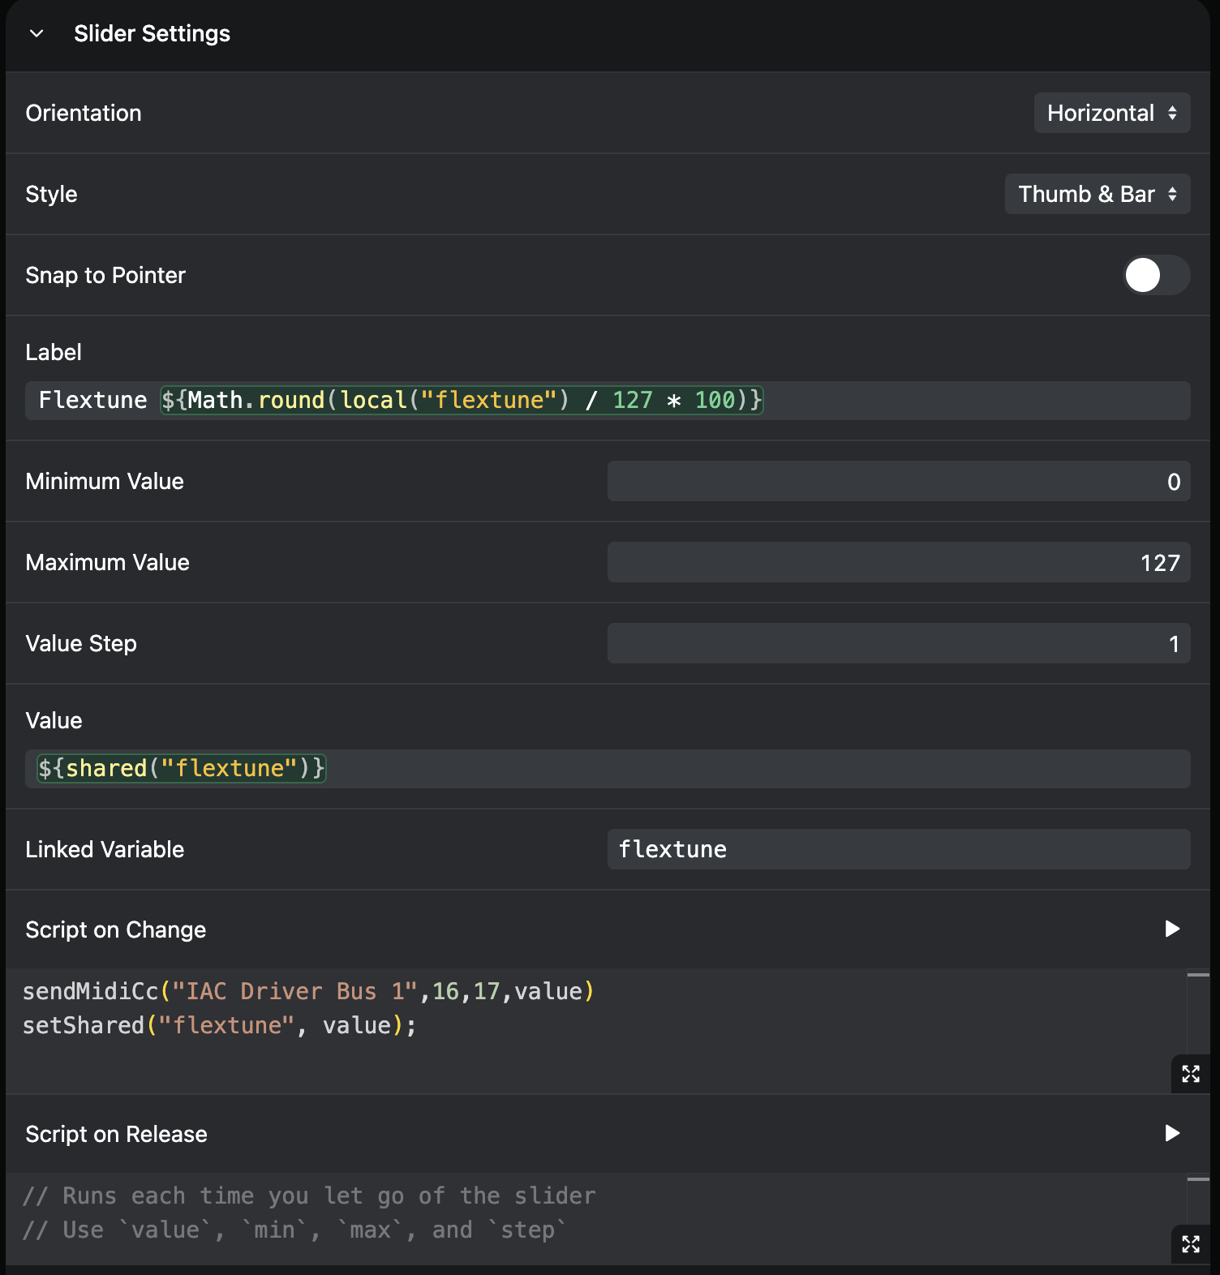
Task: Place cursor on the sendMidiCc code line
Action: (308, 991)
